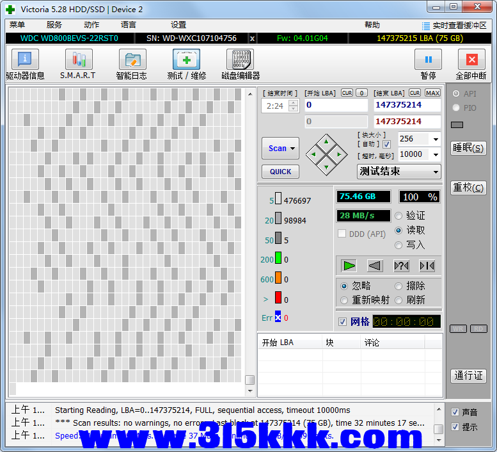Open the disk editor binary icon
The height and width of the screenshot is (452, 497).
[240, 59]
